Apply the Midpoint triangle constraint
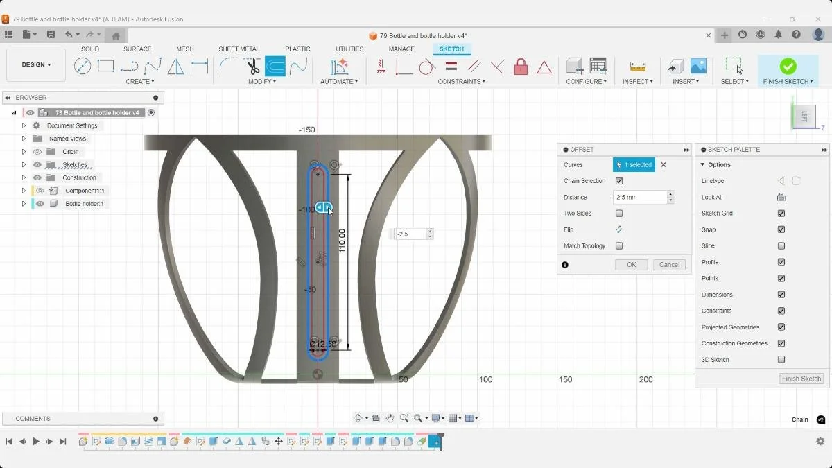This screenshot has height=468, width=832. tap(545, 67)
